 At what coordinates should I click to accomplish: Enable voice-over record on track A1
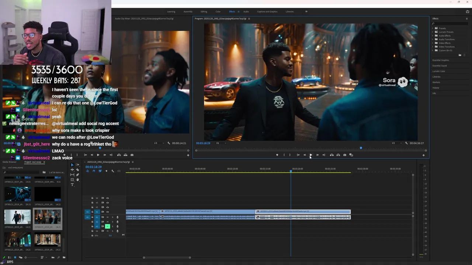pyautogui.click(x=117, y=217)
